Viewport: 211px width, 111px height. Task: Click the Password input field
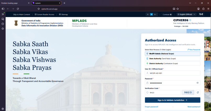point(173,83)
